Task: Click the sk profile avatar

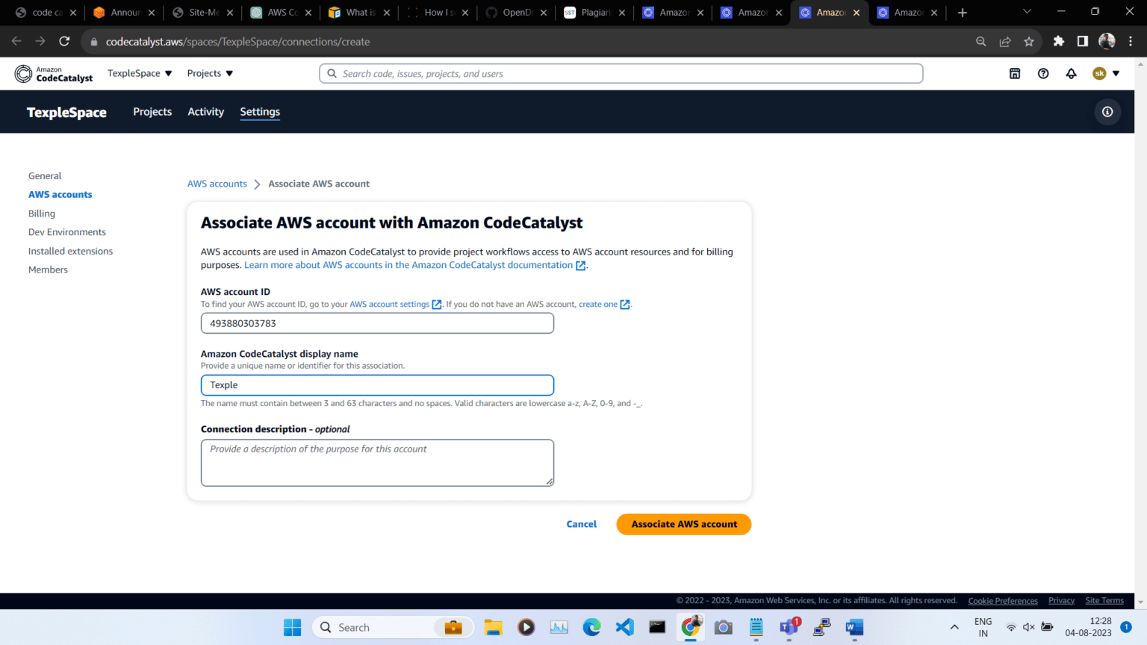Action: [1098, 73]
